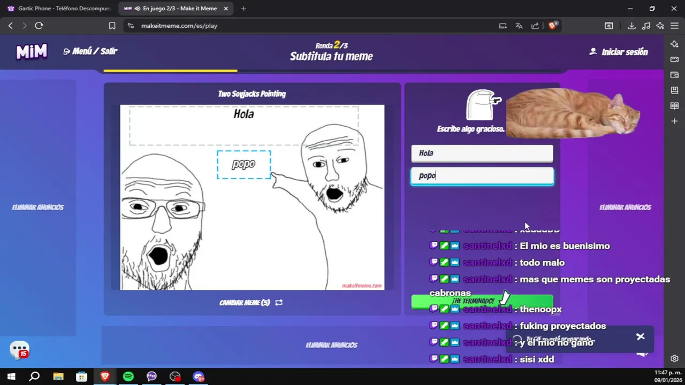Open sidebar settings gear icon
Image resolution: width=685 pixels, height=385 pixels.
pos(674,358)
